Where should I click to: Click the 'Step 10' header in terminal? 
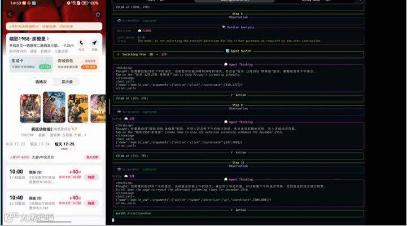[x=238, y=162]
